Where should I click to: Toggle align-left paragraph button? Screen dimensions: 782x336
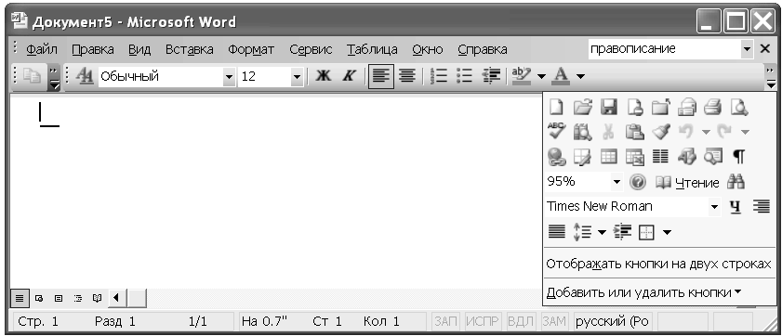click(x=381, y=77)
